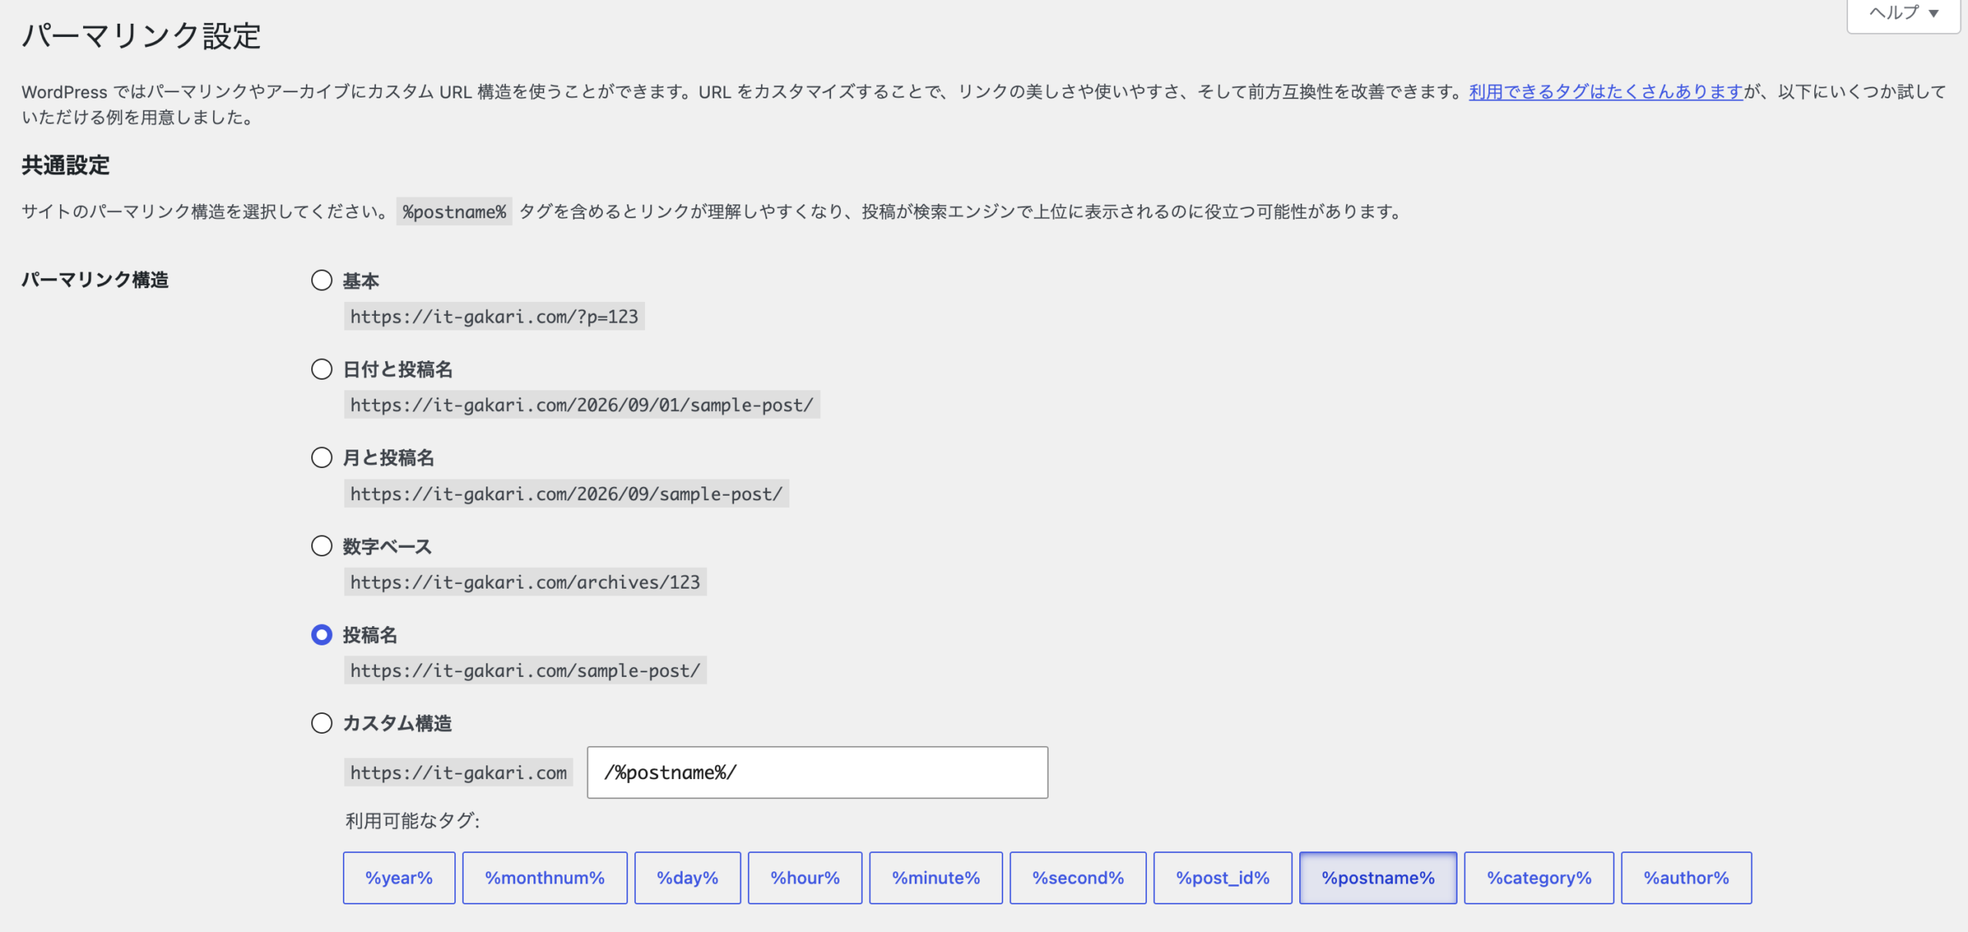This screenshot has width=1968, height=932.
Task: Open the 利用できるタグはたくさんあります link
Action: (x=1606, y=91)
